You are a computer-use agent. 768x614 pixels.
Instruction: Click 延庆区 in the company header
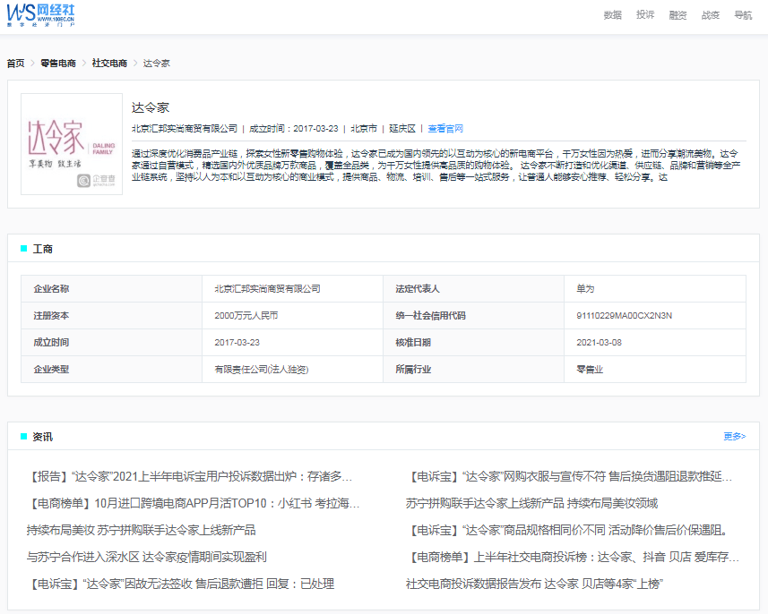(x=402, y=129)
